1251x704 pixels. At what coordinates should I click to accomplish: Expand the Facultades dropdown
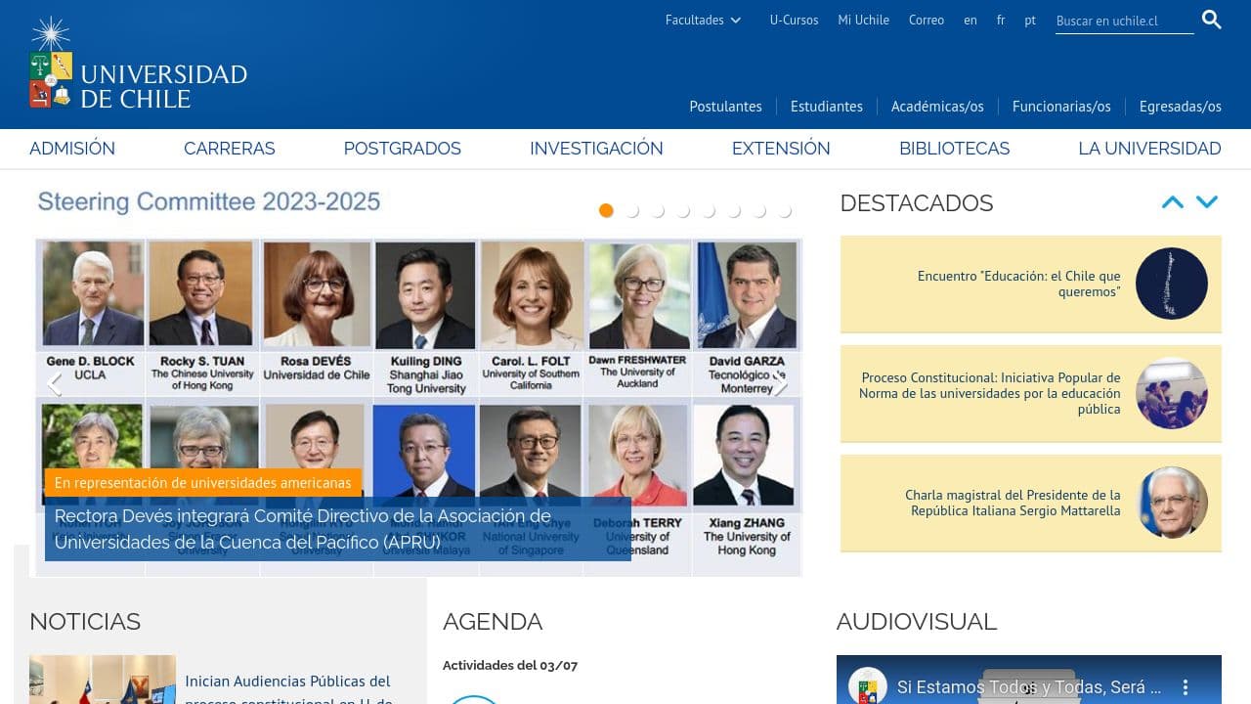pos(703,20)
